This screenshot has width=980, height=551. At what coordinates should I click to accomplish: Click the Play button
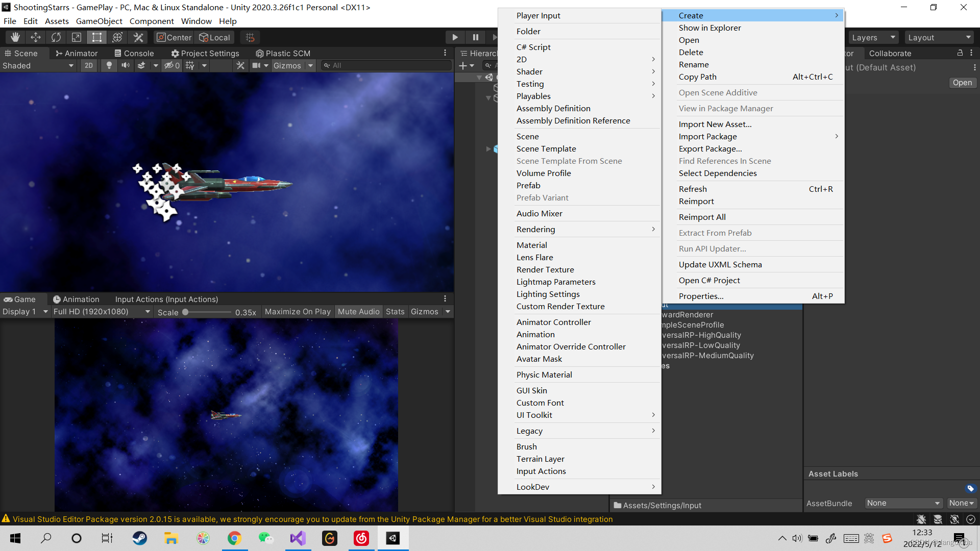(455, 37)
